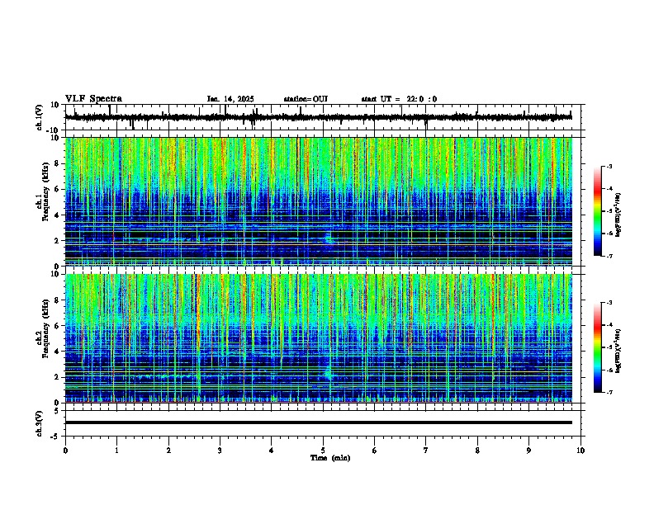Click the "-10" tick on ch.1(V) axis
The image size is (654, 505).
click(54, 130)
